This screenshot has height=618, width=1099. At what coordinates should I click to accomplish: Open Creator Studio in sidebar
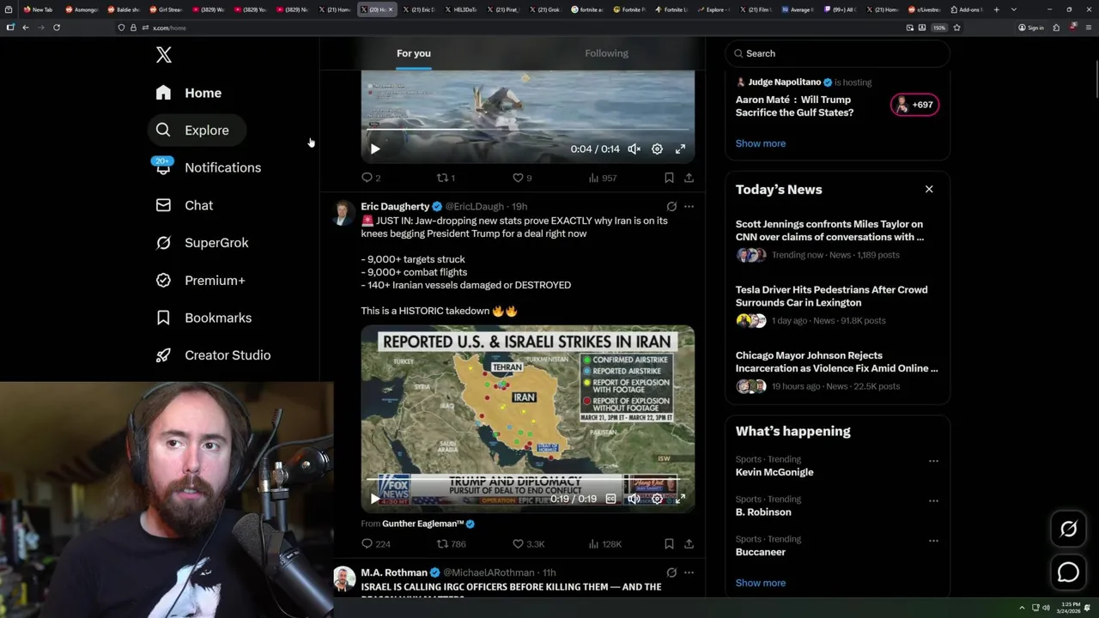pyautogui.click(x=214, y=355)
